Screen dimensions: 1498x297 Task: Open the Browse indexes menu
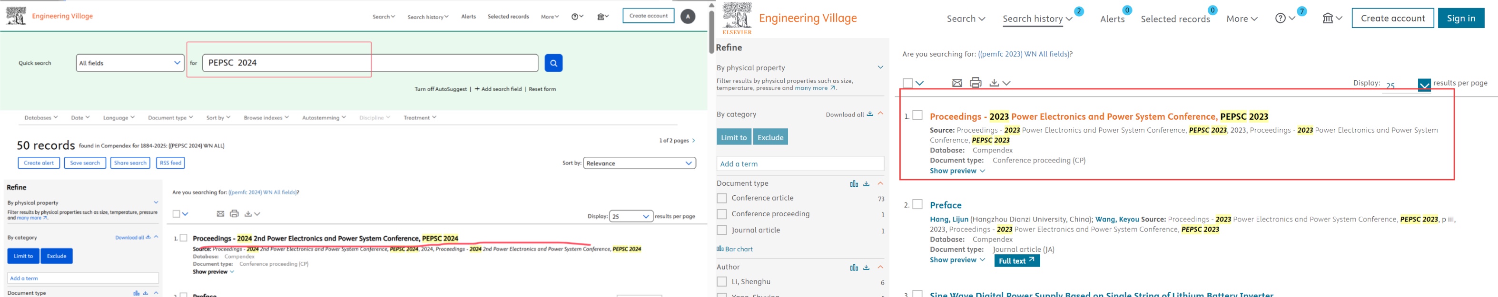coord(266,117)
